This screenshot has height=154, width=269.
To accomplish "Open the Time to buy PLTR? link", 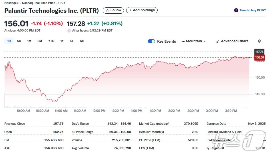I will (x=252, y=10).
